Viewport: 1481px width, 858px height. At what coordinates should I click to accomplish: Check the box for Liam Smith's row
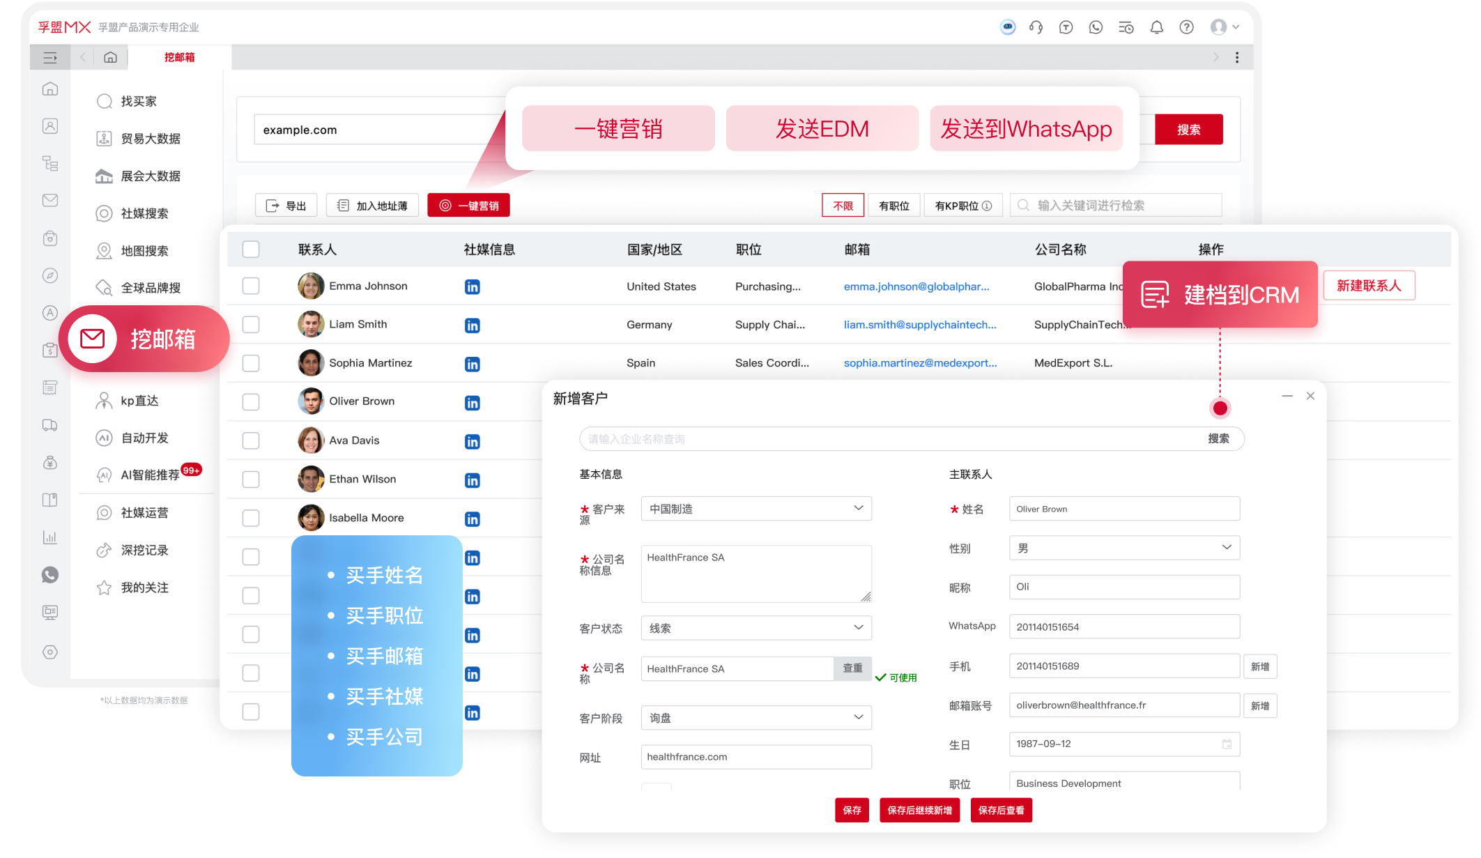[250, 324]
